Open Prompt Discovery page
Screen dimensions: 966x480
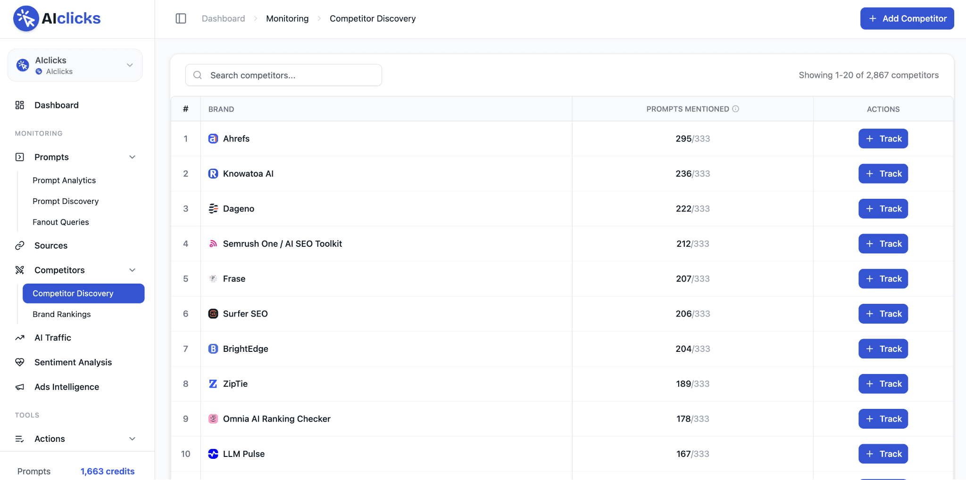pyautogui.click(x=66, y=201)
